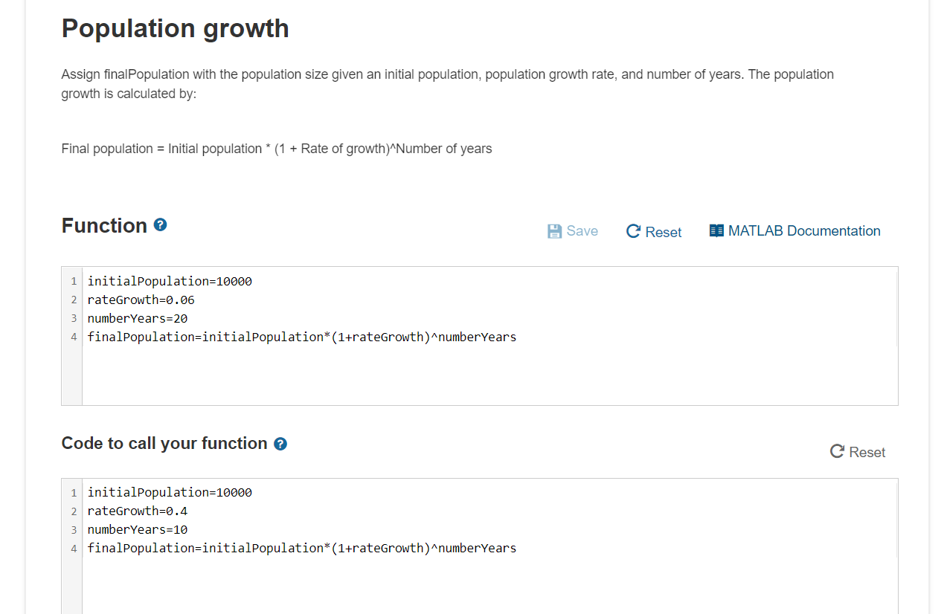Viewport: 947px width, 614px height.
Task: Click the floppy disk save symbol
Action: 554,230
